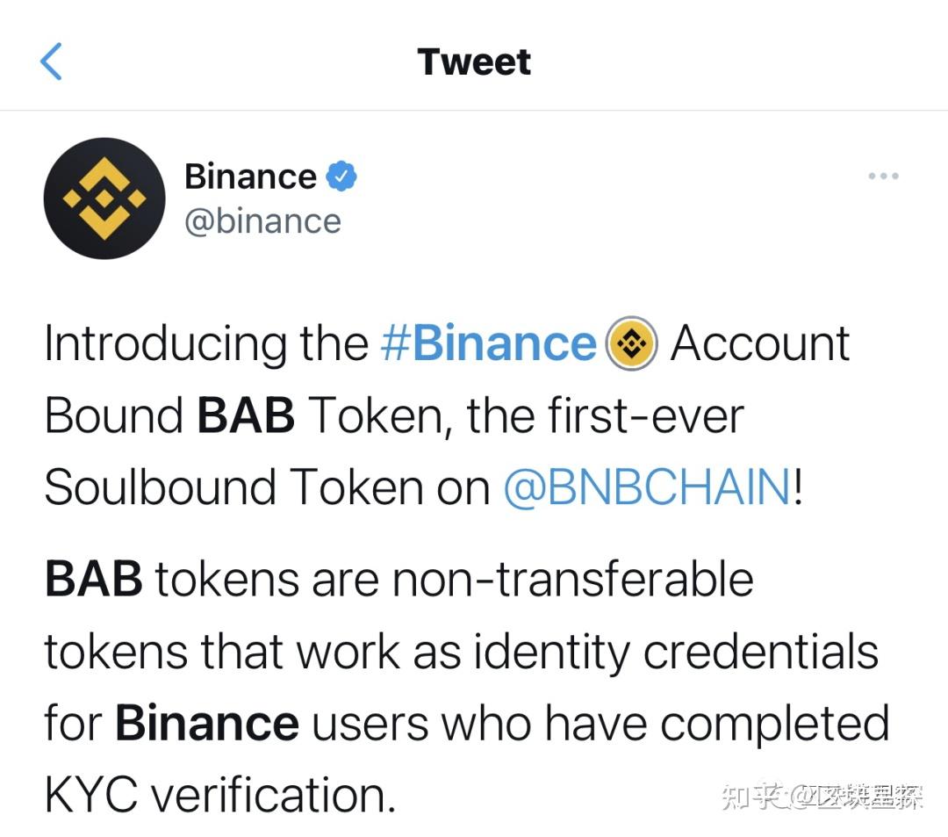Click the word 'Account' in the tweet
Image resolution: width=948 pixels, height=837 pixels.
[x=760, y=343]
